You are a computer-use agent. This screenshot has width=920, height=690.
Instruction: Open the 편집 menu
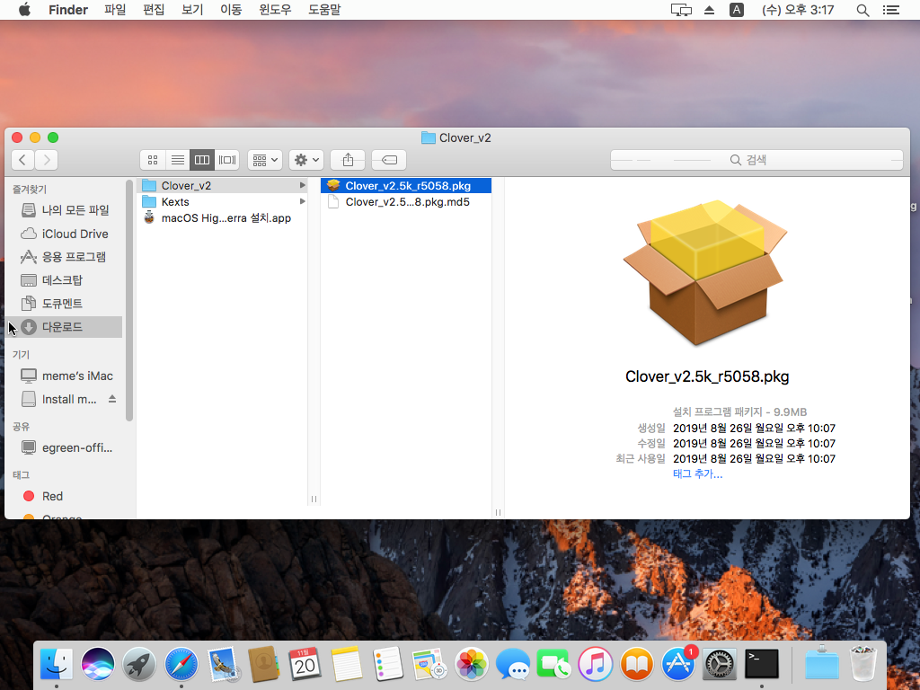point(154,10)
